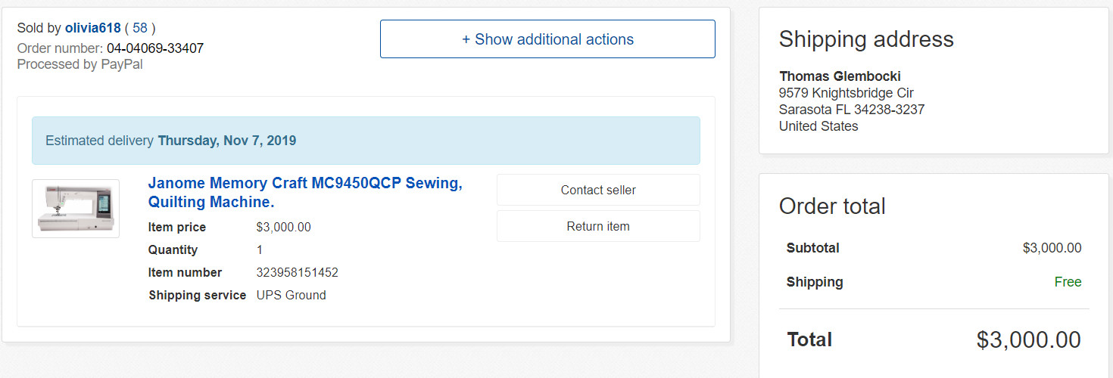This screenshot has height=378, width=1113.
Task: Click the 9579 Knightsbridge Cir address line
Action: pyautogui.click(x=846, y=93)
